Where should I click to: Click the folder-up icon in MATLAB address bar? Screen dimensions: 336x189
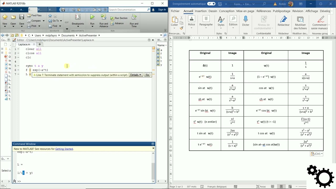[12, 35]
